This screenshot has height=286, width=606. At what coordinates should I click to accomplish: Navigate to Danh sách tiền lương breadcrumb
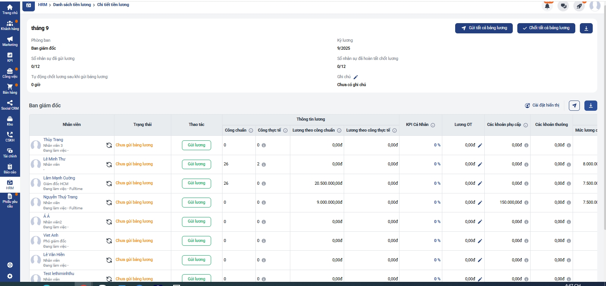[72, 5]
